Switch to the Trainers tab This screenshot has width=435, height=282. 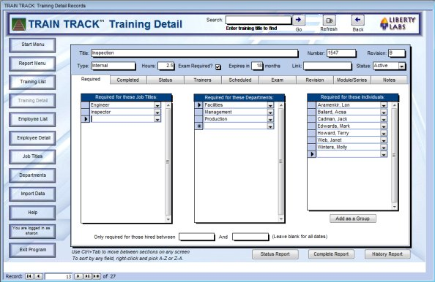click(x=203, y=80)
